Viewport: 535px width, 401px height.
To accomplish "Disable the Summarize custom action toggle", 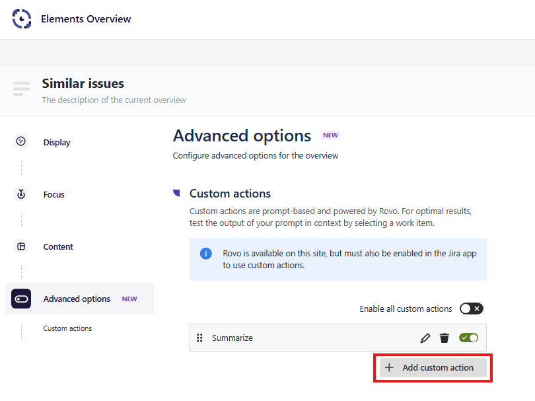I will coord(469,338).
